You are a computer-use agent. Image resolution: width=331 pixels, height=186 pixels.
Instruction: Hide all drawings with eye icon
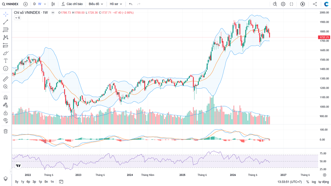pos(5,120)
